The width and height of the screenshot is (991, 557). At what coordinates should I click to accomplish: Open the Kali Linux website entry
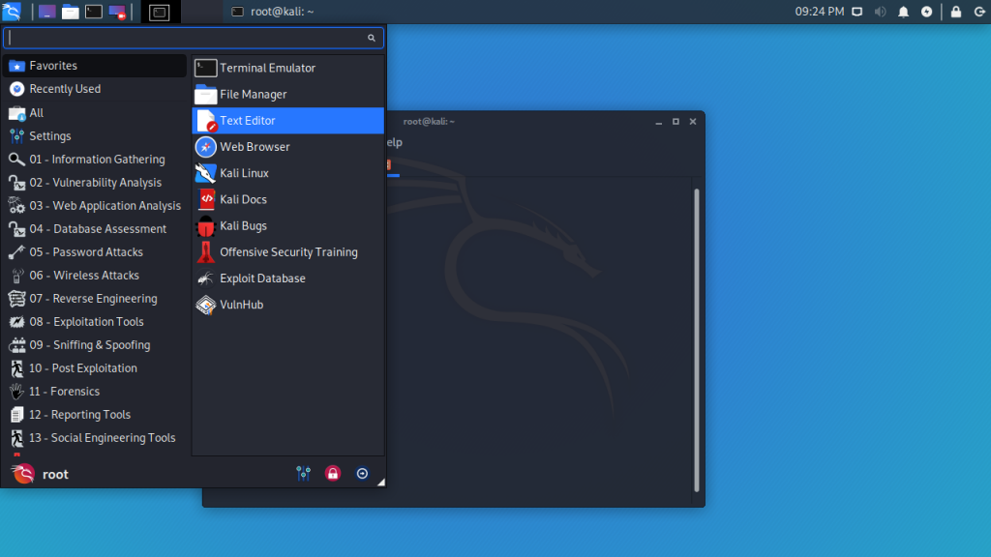(287, 173)
